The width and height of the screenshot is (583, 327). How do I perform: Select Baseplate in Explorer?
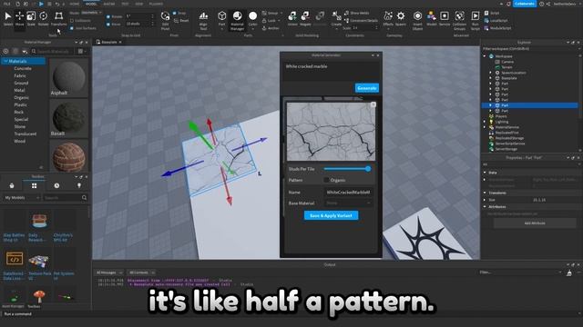coord(508,78)
